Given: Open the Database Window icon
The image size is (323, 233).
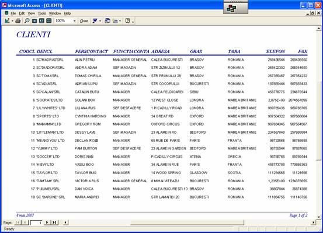Looking at the screenshot, I should tap(107, 21).
